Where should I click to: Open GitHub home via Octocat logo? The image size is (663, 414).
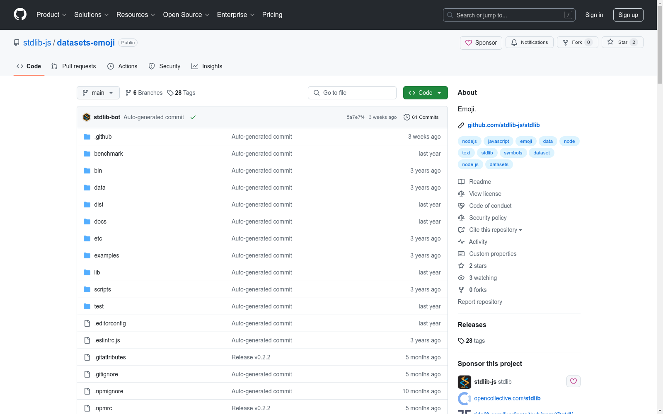tap(20, 14)
